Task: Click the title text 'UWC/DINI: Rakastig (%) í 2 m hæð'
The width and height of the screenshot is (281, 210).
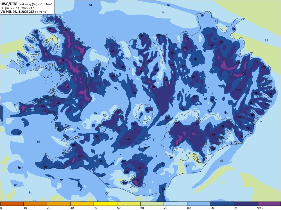Action: pos(26,4)
